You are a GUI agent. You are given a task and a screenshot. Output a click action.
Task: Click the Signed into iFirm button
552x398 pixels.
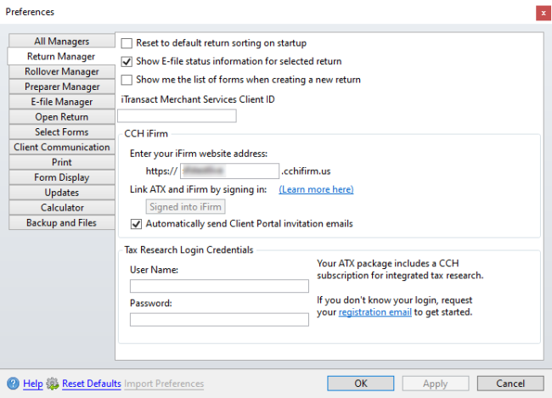[x=185, y=206]
